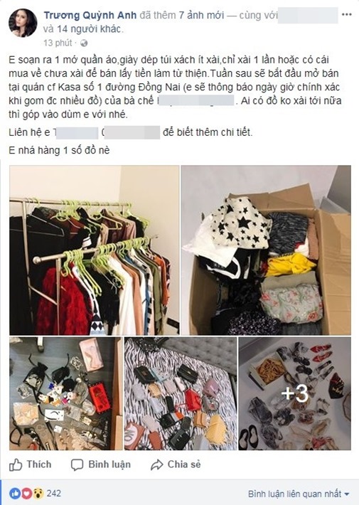Click the Bình luận speech bubble icon
Image resolution: width=359 pixels, height=505 pixels.
pos(77,465)
